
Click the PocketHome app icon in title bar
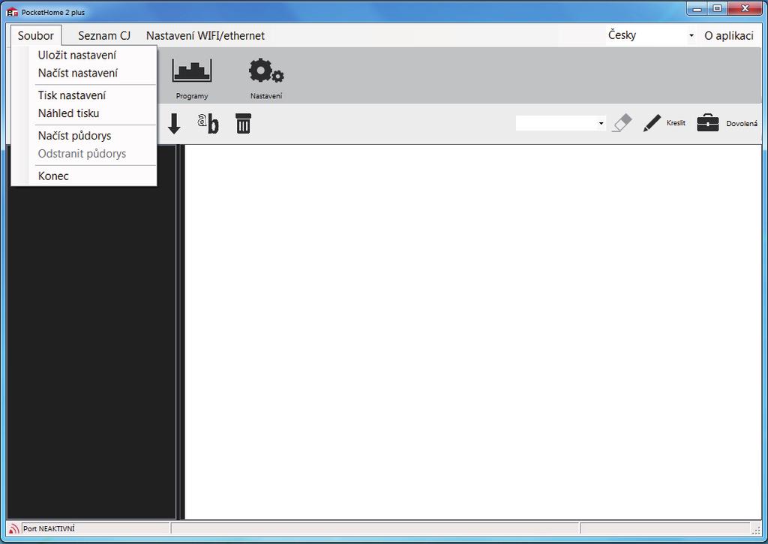[x=12, y=12]
